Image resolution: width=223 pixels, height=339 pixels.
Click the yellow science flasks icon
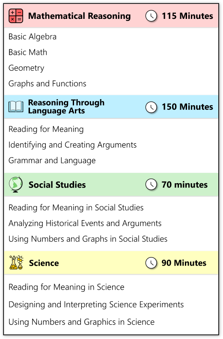point(16,263)
